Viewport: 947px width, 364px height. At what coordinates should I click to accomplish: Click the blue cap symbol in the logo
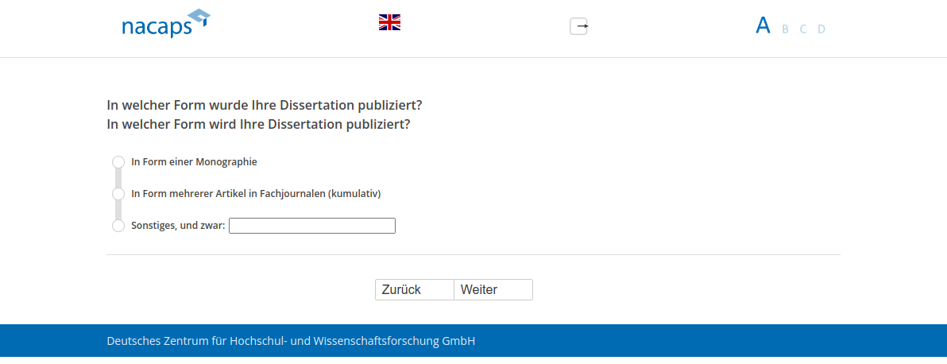coord(199,17)
